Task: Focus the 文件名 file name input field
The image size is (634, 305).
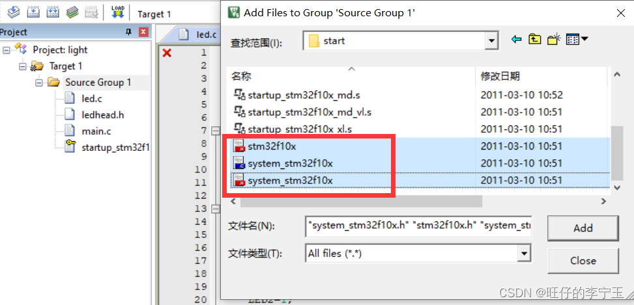Action: 418,226
